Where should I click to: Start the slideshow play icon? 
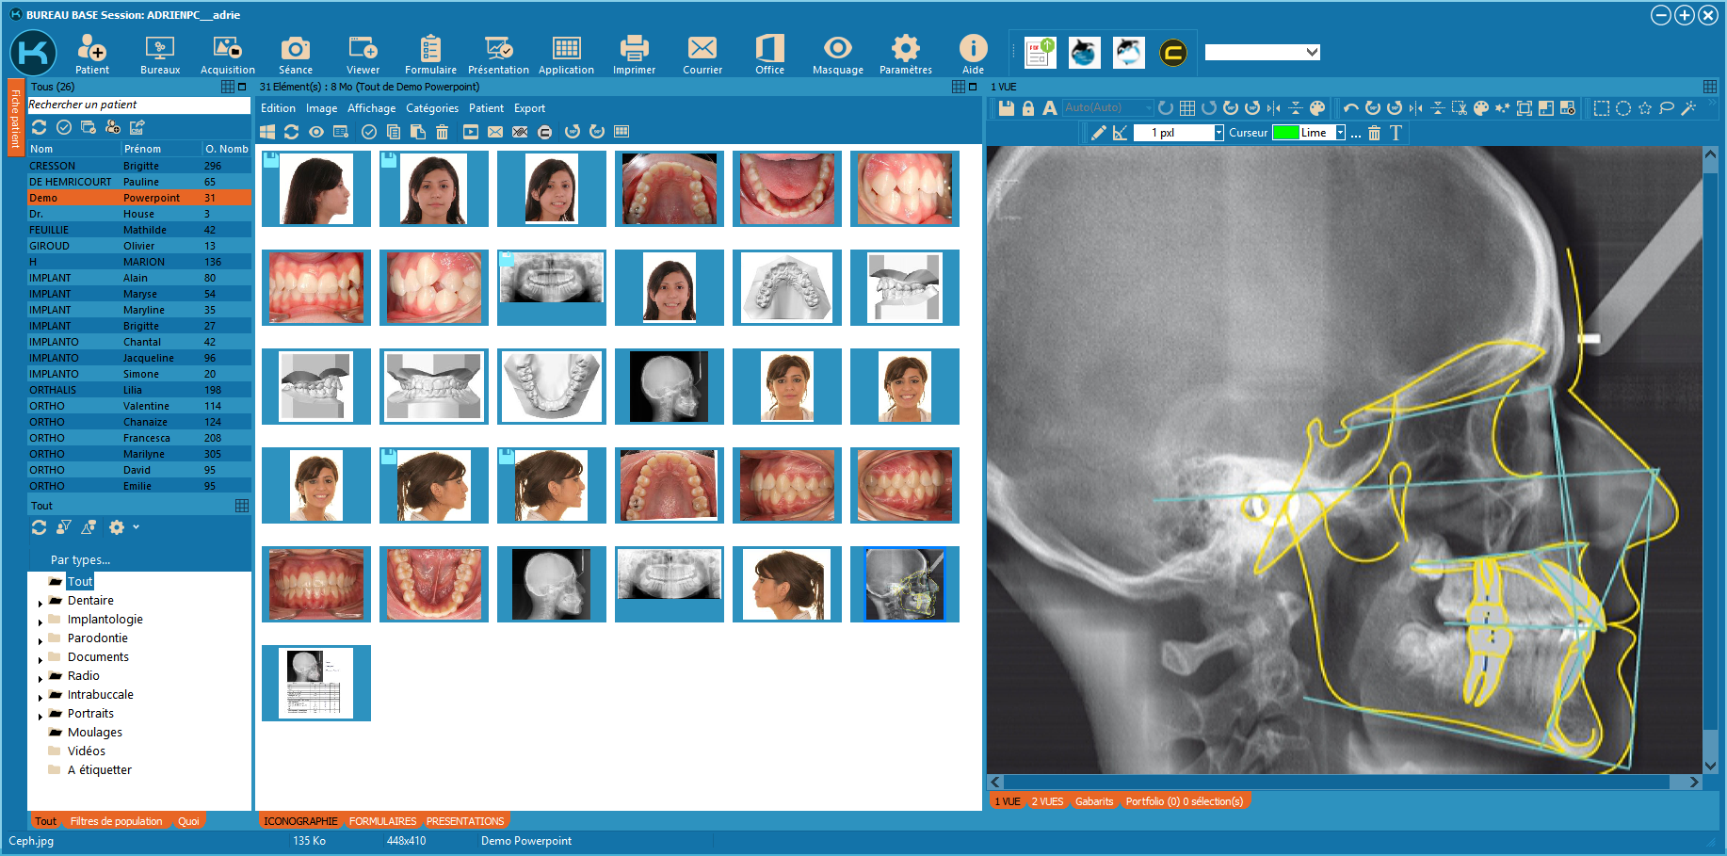(471, 132)
